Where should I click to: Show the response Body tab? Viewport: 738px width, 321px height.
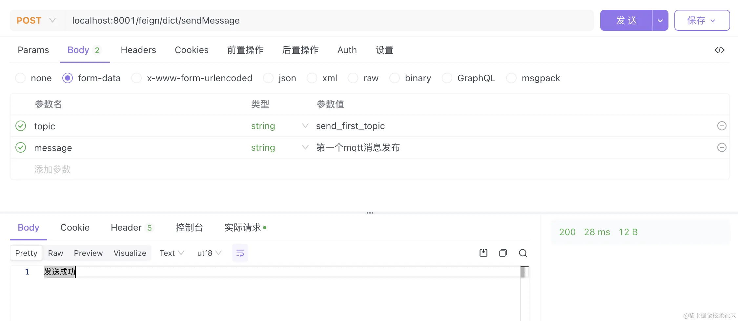[x=29, y=227]
